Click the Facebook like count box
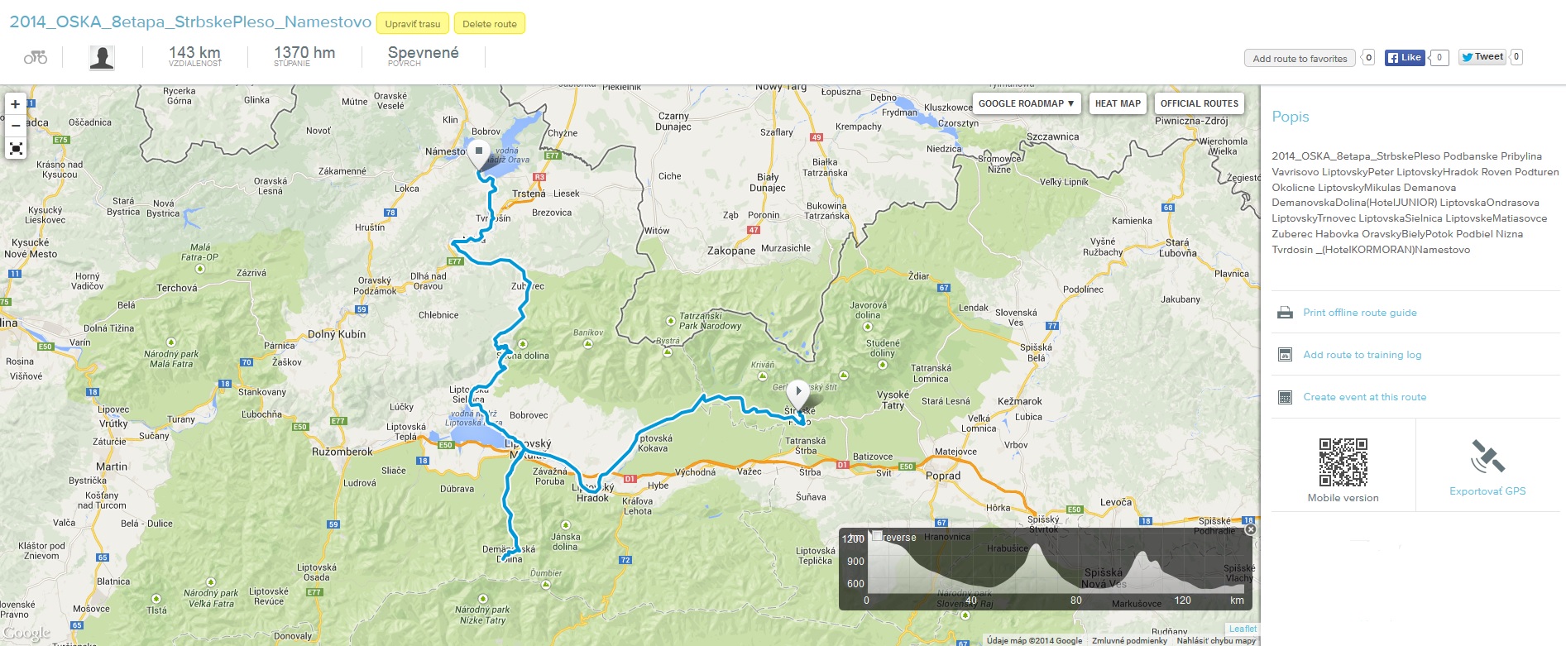Viewport: 1566px width, 646px height. tap(1439, 57)
